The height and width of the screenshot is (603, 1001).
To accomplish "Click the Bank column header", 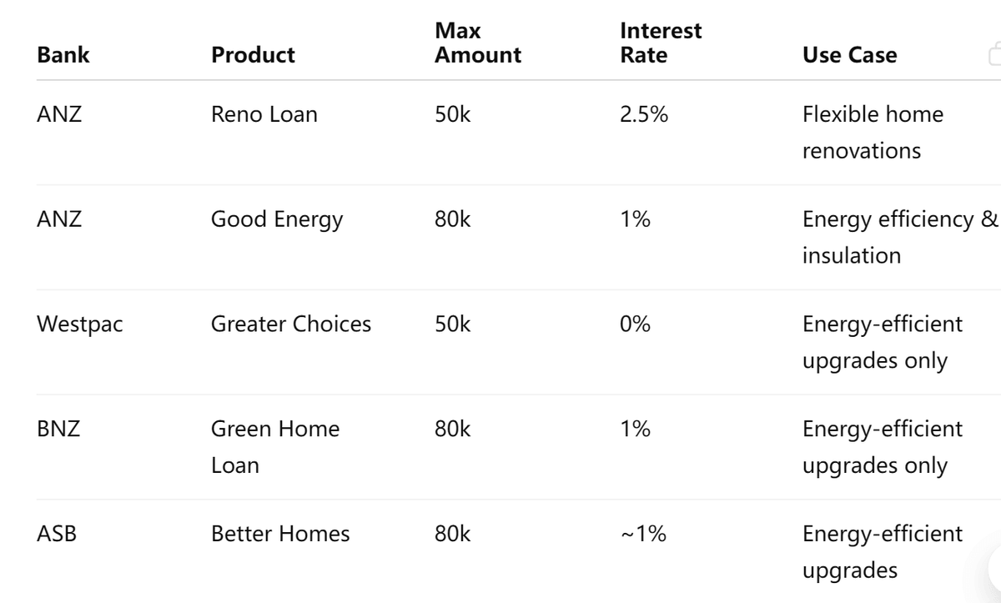I will click(x=63, y=55).
